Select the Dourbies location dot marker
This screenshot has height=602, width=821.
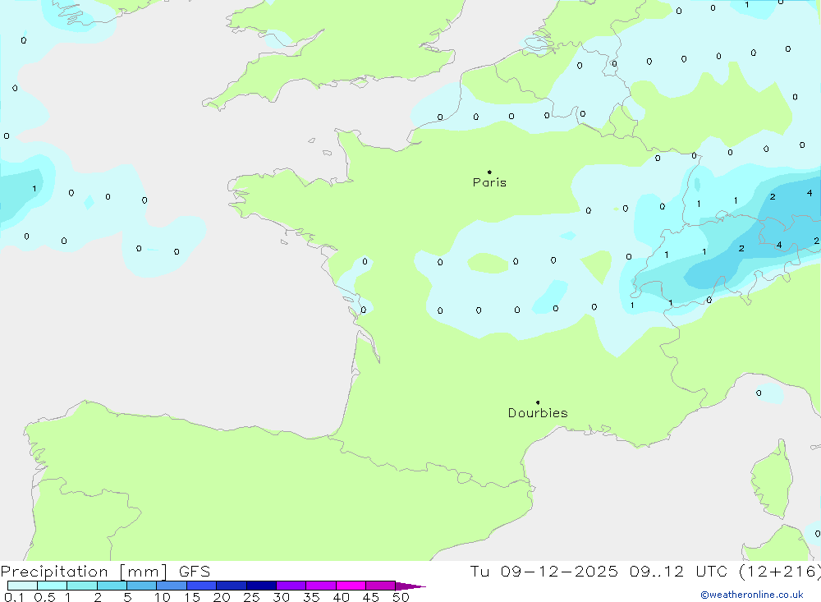[538, 402]
